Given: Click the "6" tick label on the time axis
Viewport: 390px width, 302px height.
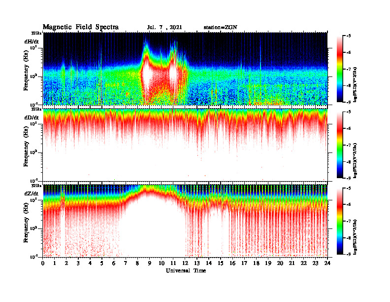Looking at the screenshot, I should pyautogui.click(x=114, y=263).
